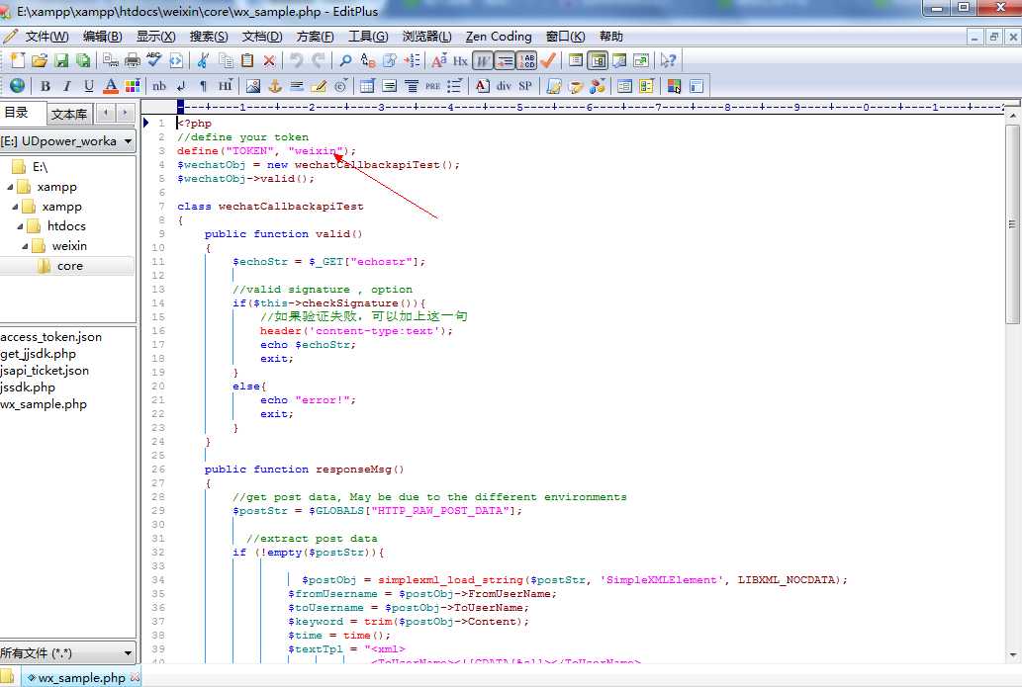This screenshot has width=1022, height=687.
Task: Select the core folder in tree
Action: 69,266
